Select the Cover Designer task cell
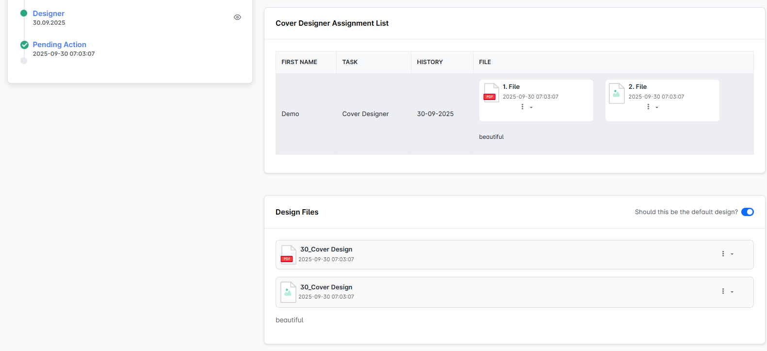This screenshot has height=351, width=767. (x=365, y=114)
